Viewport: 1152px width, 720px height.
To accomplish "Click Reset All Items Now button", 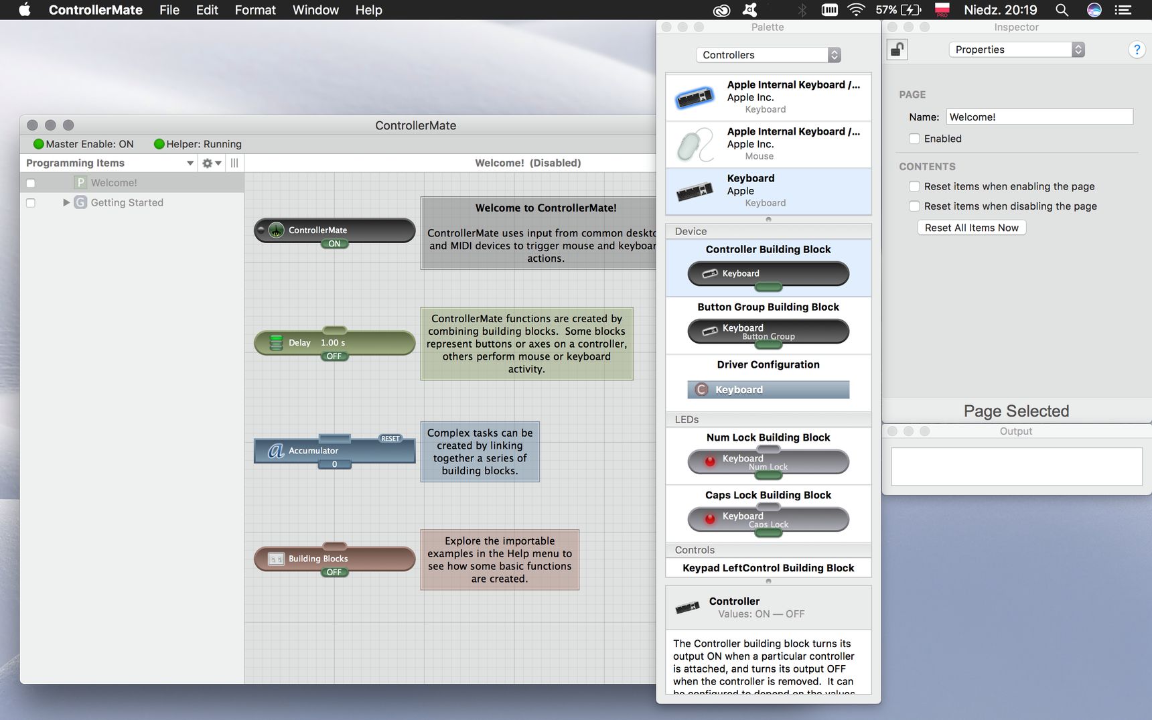I will (971, 228).
